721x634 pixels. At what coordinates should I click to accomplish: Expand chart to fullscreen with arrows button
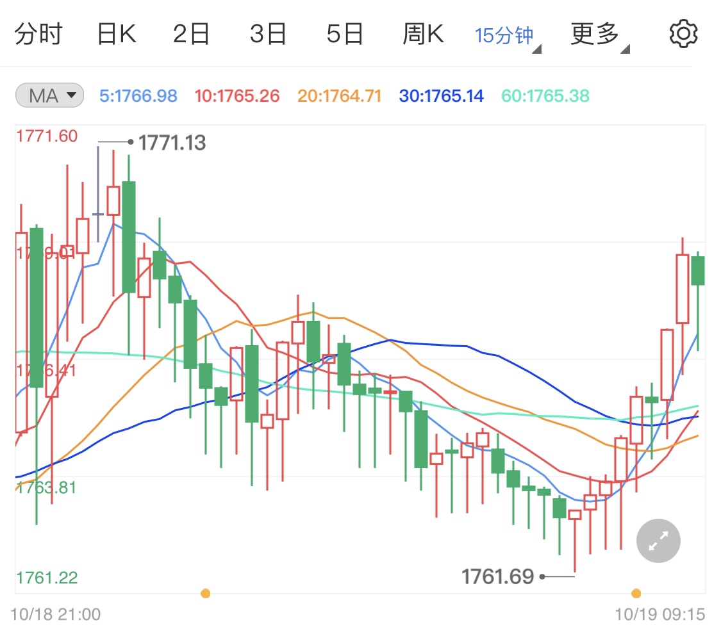tap(658, 541)
